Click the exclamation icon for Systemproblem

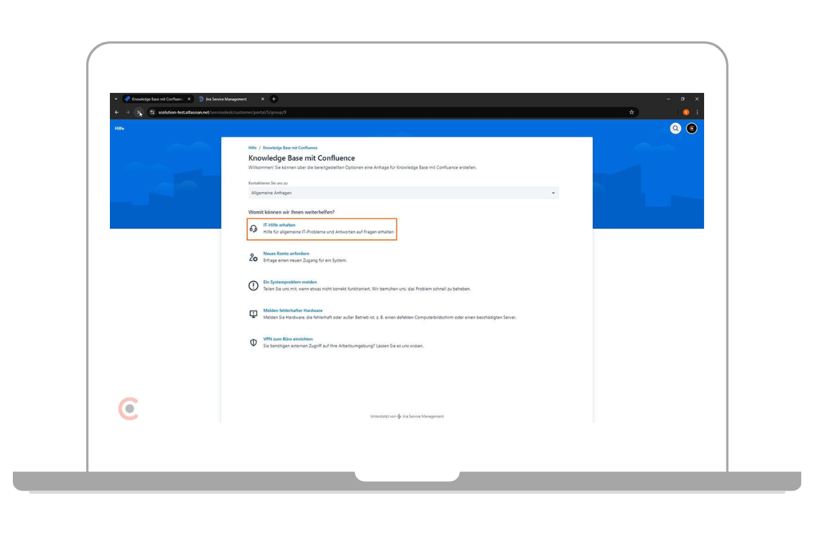point(253,286)
